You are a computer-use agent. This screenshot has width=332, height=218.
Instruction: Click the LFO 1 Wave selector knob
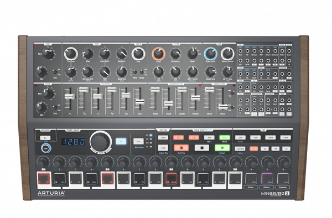pyautogui.click(x=48, y=54)
